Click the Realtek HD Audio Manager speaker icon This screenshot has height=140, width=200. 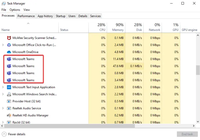tap(9, 115)
